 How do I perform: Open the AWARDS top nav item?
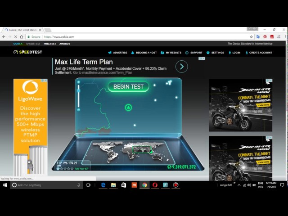click(65, 44)
